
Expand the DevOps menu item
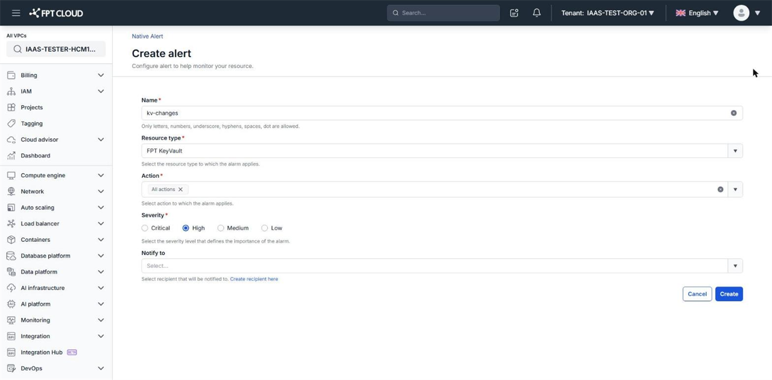pyautogui.click(x=55, y=369)
